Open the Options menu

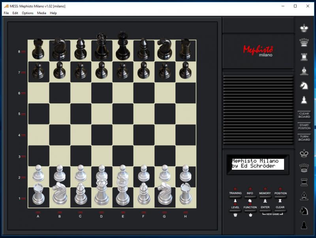pyautogui.click(x=28, y=13)
